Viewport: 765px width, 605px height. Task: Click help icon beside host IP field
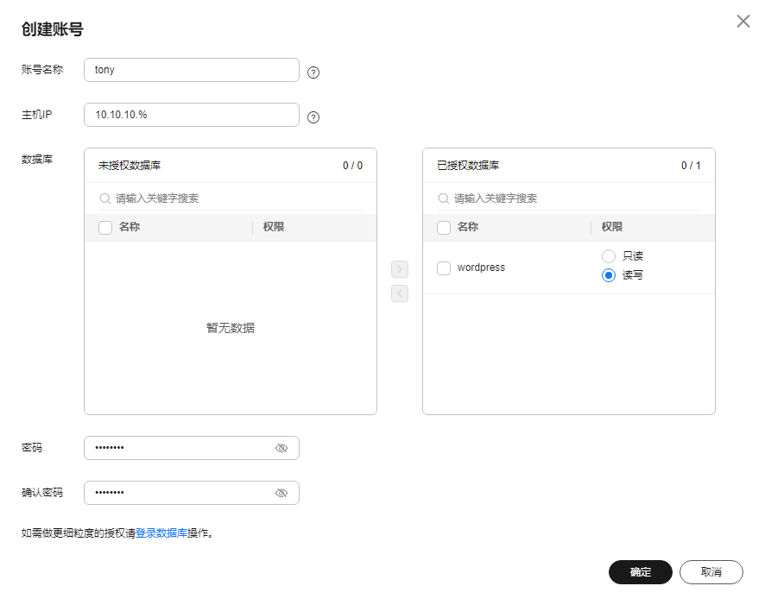pyautogui.click(x=313, y=117)
